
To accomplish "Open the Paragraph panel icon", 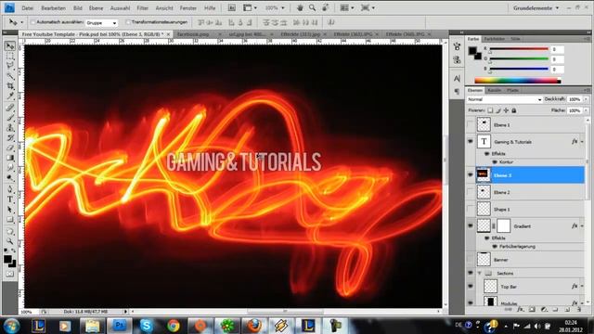I will coord(457,91).
